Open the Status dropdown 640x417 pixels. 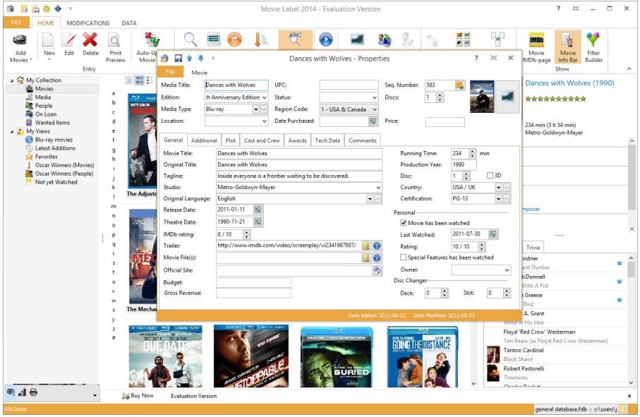374,97
